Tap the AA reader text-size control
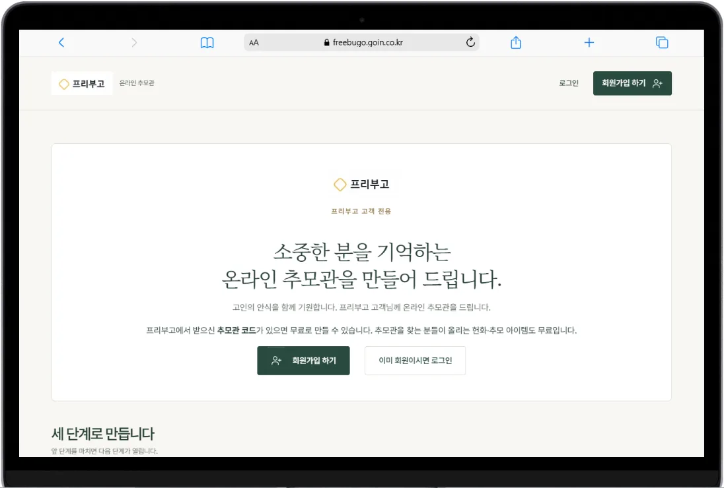 pyautogui.click(x=254, y=42)
